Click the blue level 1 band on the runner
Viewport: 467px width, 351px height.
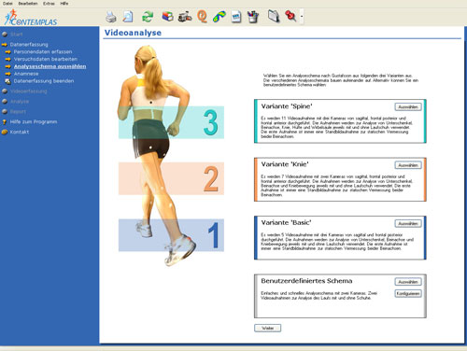pos(171,235)
